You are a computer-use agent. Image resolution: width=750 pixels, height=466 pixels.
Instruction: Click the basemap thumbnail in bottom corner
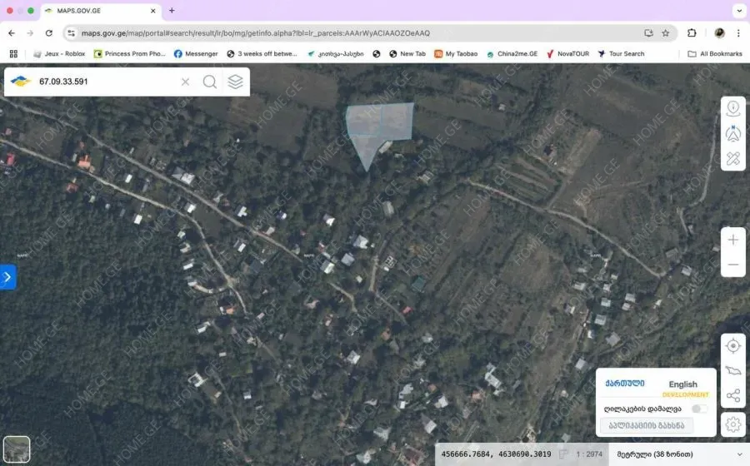tap(17, 449)
